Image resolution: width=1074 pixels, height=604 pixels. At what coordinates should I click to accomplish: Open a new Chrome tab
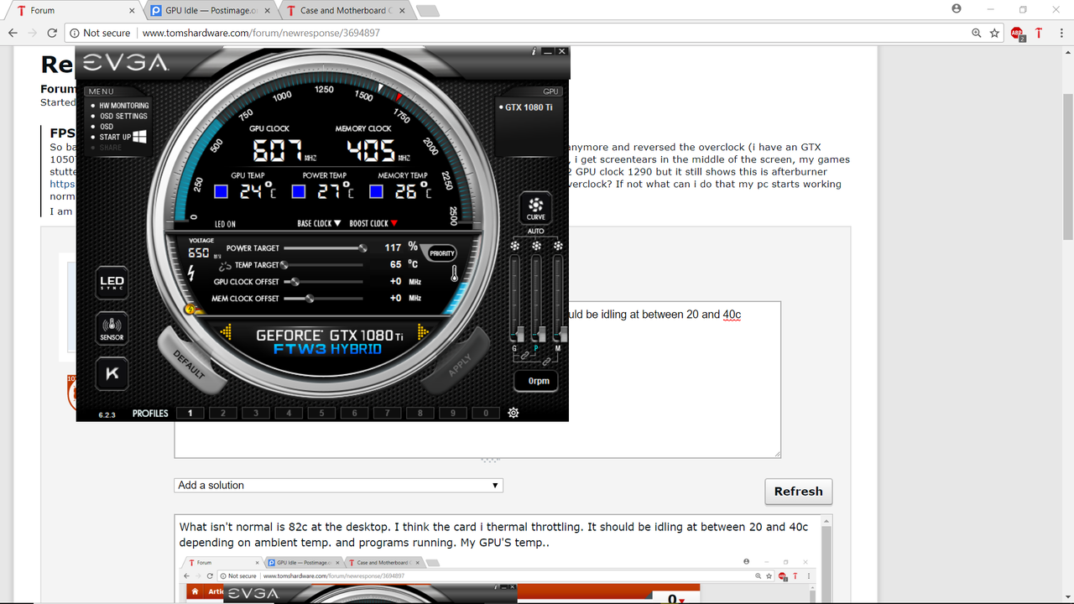[x=426, y=11]
